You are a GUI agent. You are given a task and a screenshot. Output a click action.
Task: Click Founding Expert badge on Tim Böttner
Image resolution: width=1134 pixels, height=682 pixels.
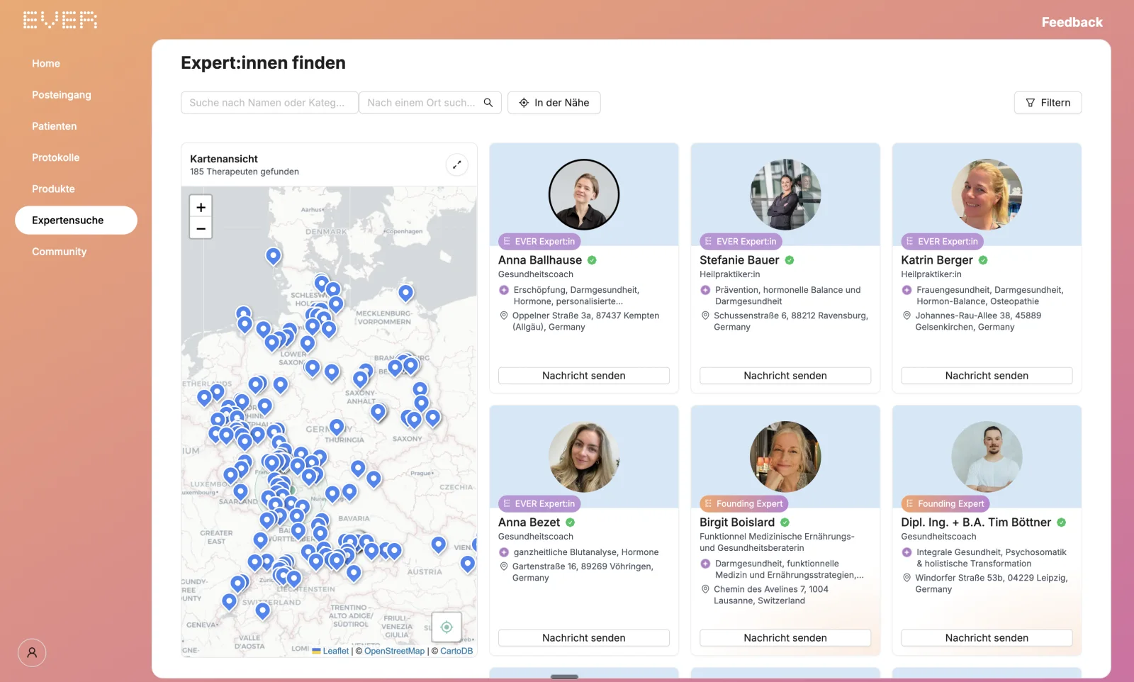(945, 504)
